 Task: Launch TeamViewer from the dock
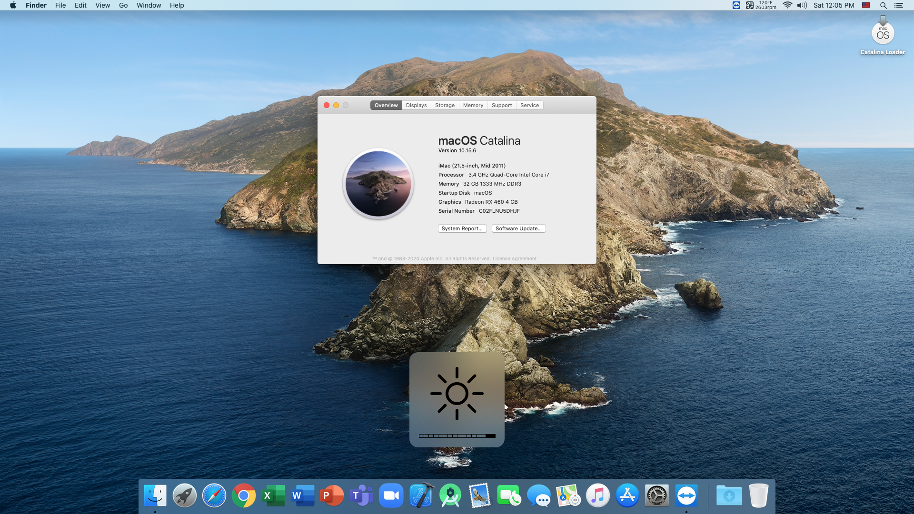pyautogui.click(x=686, y=496)
